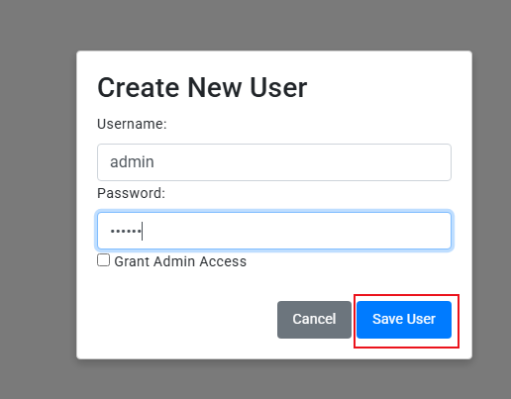Screen dimensions: 511x399
Task: Click the Username: label
Action: 132,124
